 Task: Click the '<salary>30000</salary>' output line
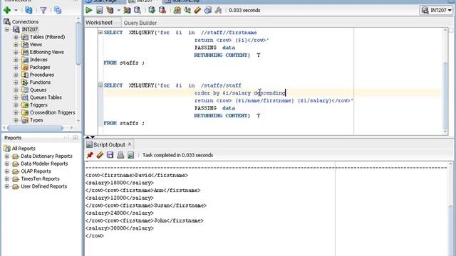click(120, 228)
